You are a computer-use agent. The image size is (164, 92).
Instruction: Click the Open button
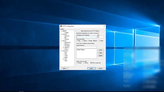click(x=91, y=68)
